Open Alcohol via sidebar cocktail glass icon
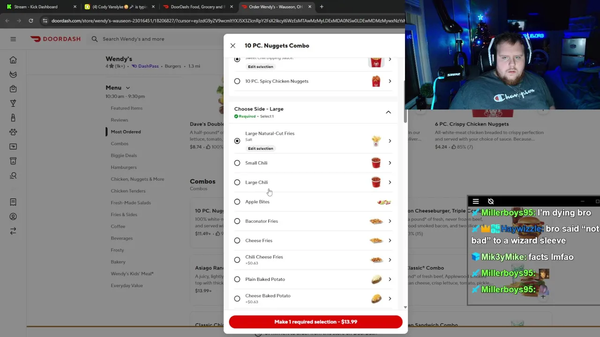 point(13,103)
